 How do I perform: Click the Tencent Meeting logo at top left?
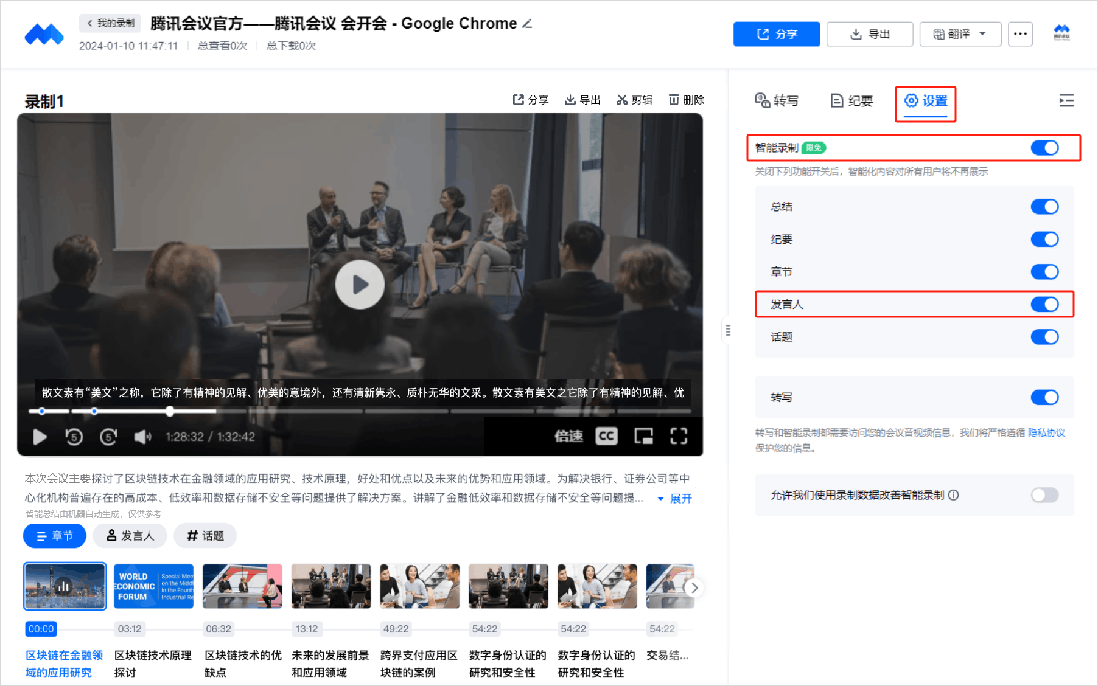click(44, 34)
